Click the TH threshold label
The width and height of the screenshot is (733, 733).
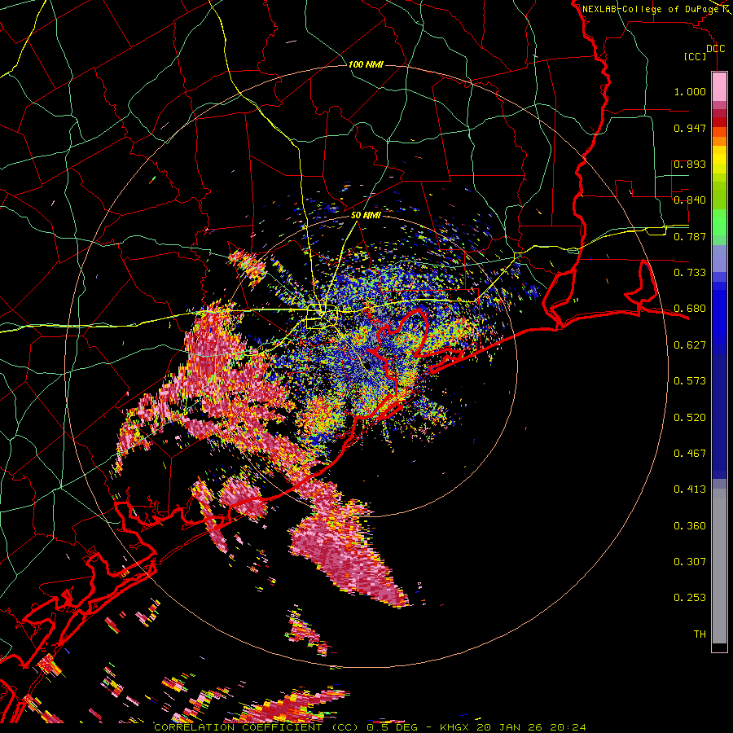click(700, 634)
